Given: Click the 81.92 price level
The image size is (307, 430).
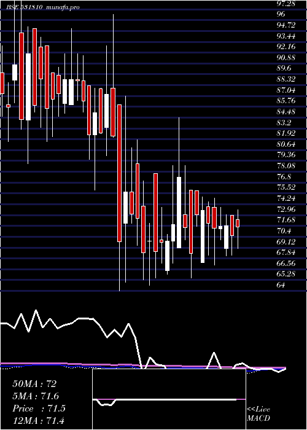Looking at the screenshot, I should point(287,133).
